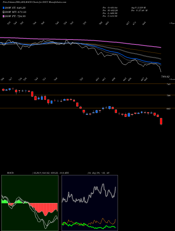Click the blue DOW ST legend swatch
Image resolution: width=175 pixels, height=231 pixels.
[x=4, y=8]
